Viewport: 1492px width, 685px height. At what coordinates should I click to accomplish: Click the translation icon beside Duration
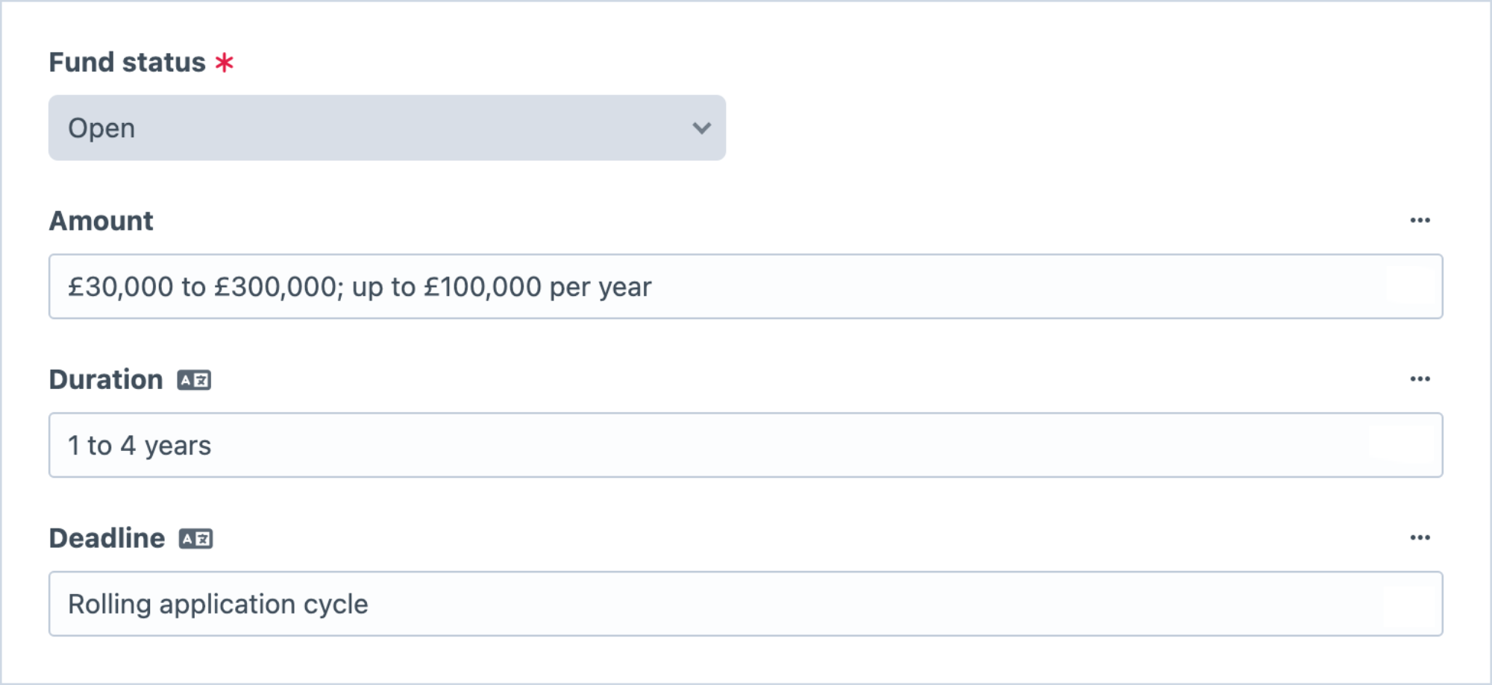pyautogui.click(x=194, y=380)
